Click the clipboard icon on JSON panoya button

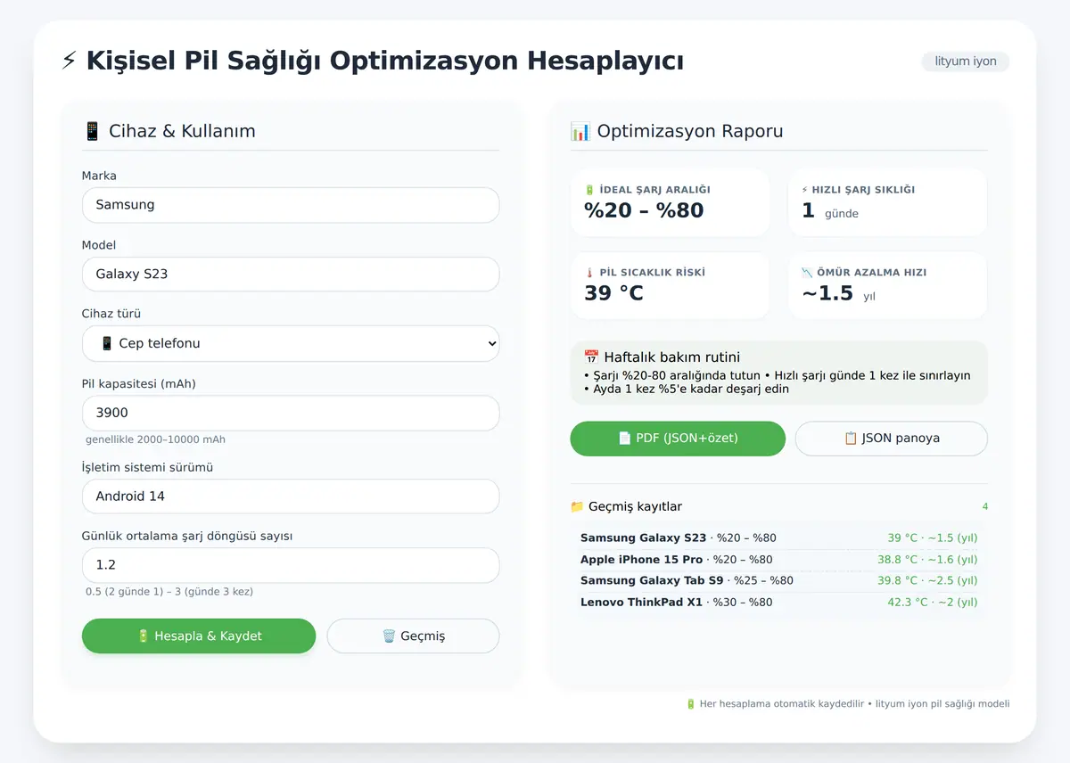[851, 439]
